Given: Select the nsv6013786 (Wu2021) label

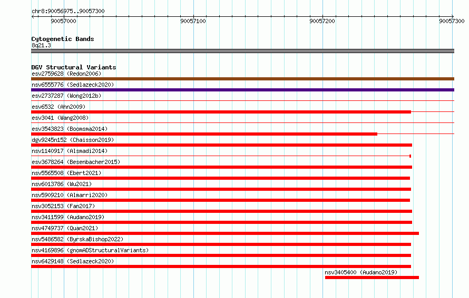Looking at the screenshot, I should pos(62,184).
